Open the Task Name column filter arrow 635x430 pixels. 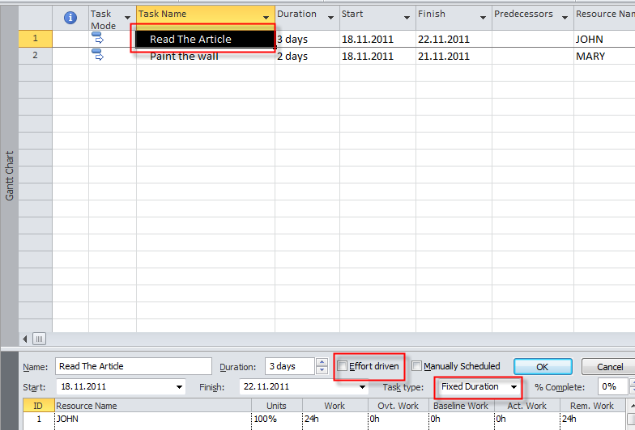(266, 18)
